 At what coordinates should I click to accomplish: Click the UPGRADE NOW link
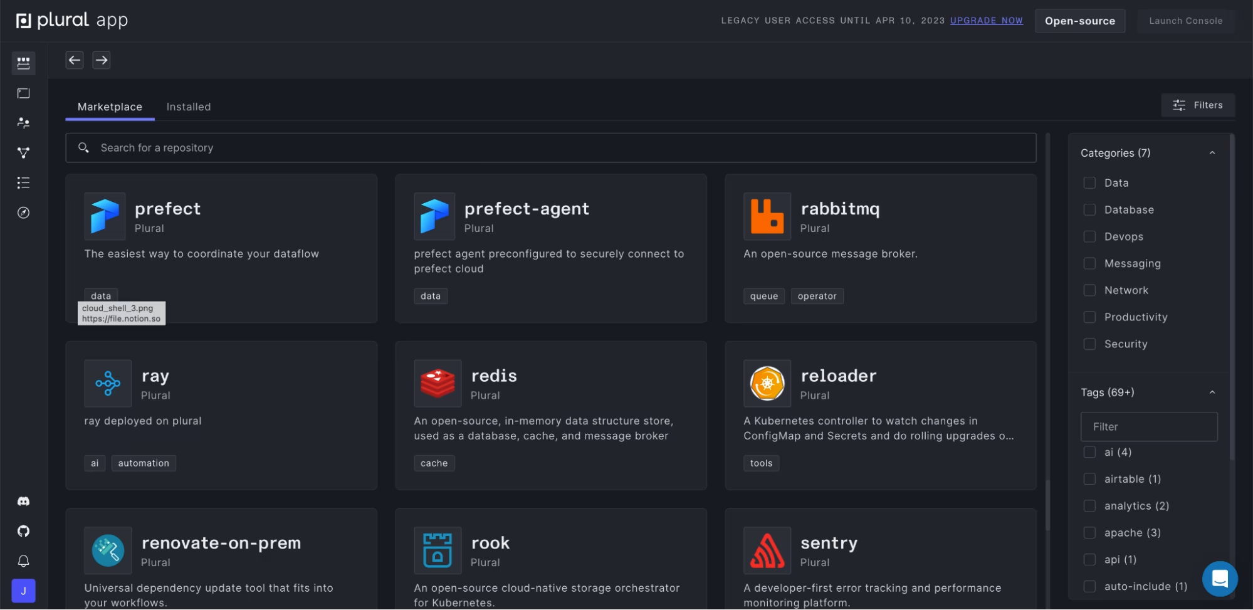986,21
